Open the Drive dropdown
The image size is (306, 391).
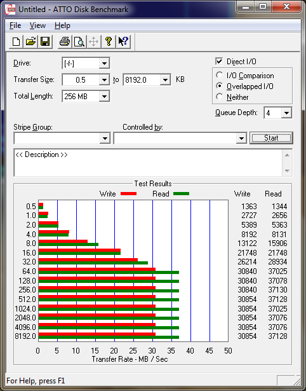click(x=104, y=64)
